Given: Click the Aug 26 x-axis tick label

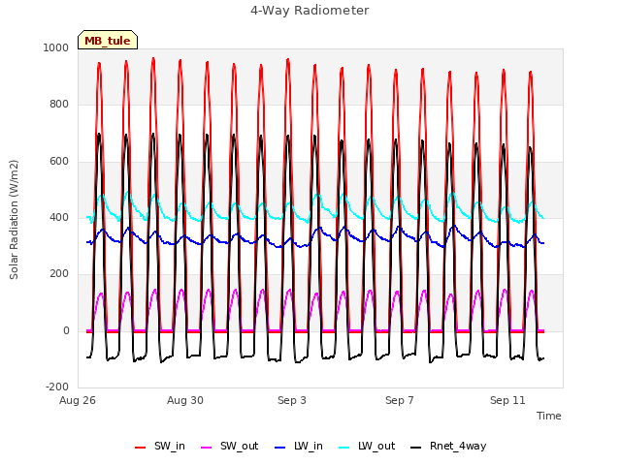Looking at the screenshot, I should (x=78, y=400).
